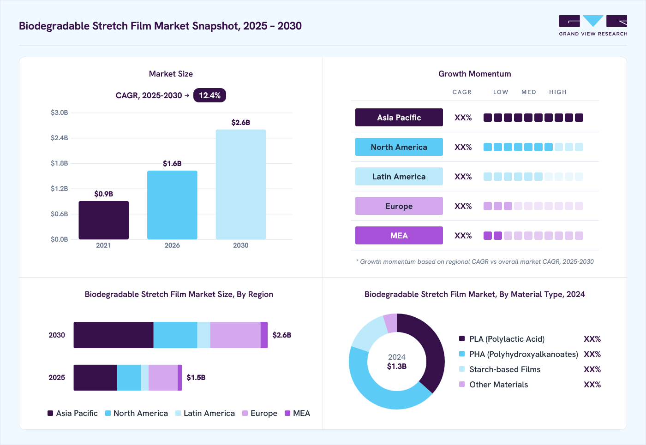646x445 pixels.
Task: Click the growth momentum footnote text
Action: 475,261
